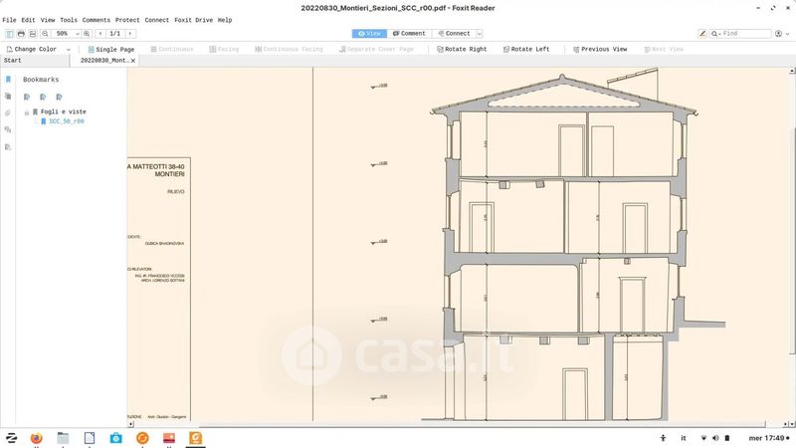Screen dimensions: 796x448
Task: Go to the next page arrow
Action: 130,34
